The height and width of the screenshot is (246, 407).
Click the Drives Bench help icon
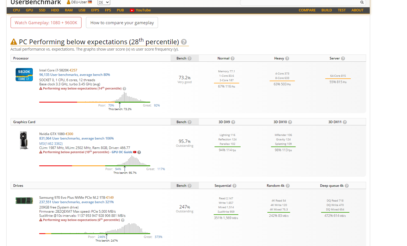click(x=189, y=186)
